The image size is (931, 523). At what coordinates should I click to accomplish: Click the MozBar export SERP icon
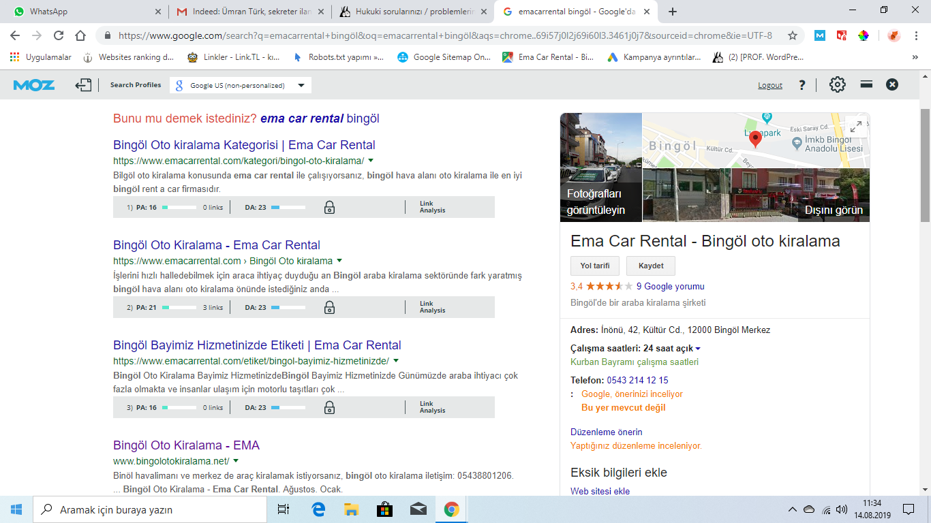coord(83,85)
